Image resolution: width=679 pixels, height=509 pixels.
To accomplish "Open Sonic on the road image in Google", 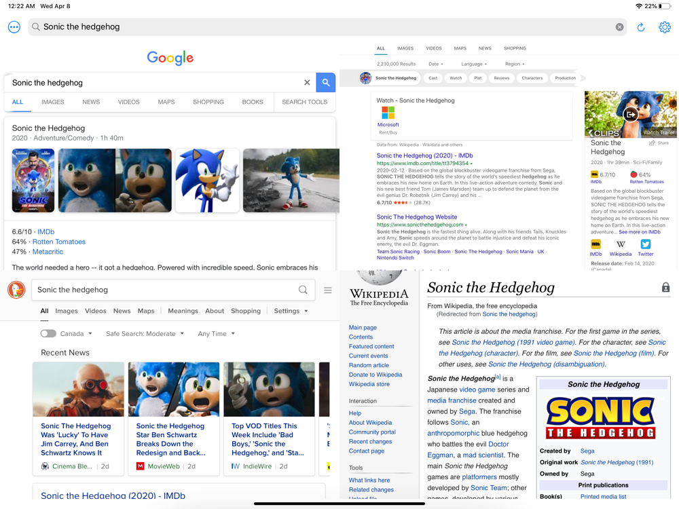I will tap(291, 180).
